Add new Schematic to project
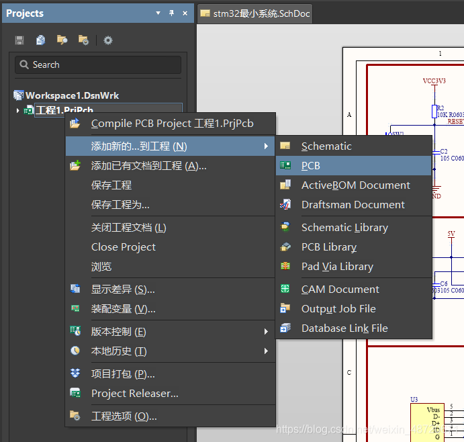464x442 pixels. [354, 146]
